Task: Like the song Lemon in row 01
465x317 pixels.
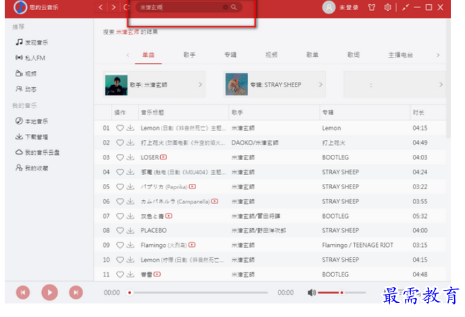Action: pos(120,128)
